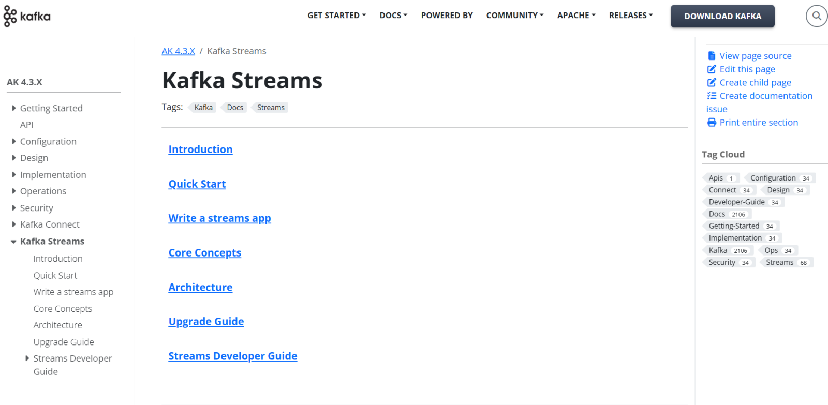Collapse the Kafka Streams tree arrow
828x405 pixels.
13,242
